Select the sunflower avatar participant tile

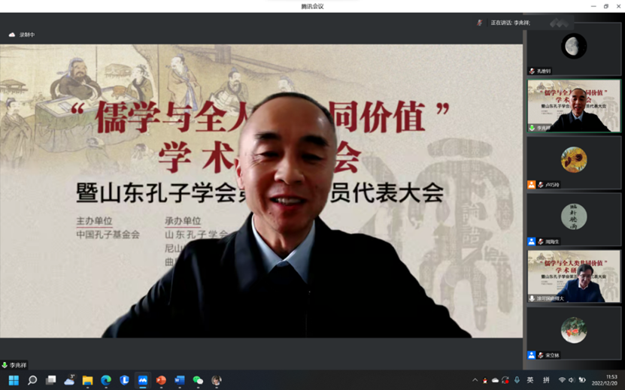click(x=573, y=160)
